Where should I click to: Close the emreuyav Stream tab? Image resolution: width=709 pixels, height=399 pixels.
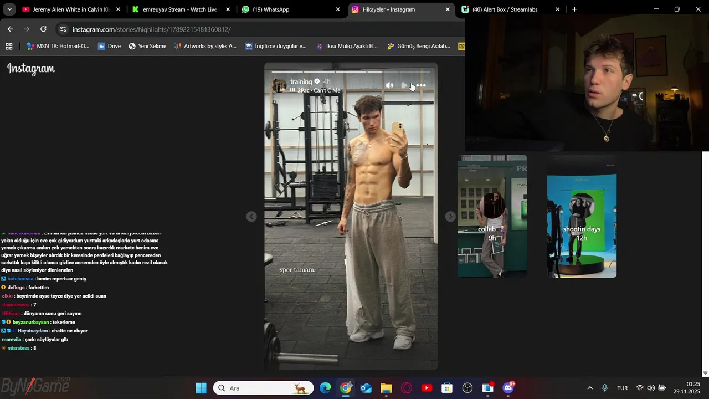(228, 9)
